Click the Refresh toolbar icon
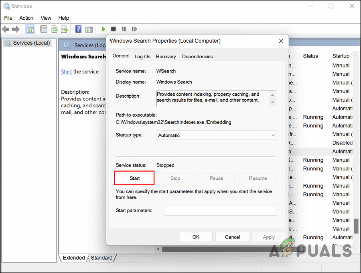 click(x=54, y=29)
